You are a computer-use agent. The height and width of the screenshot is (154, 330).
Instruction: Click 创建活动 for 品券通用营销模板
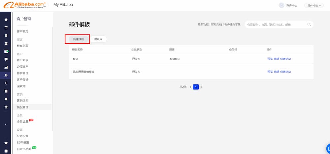[x=285, y=72]
